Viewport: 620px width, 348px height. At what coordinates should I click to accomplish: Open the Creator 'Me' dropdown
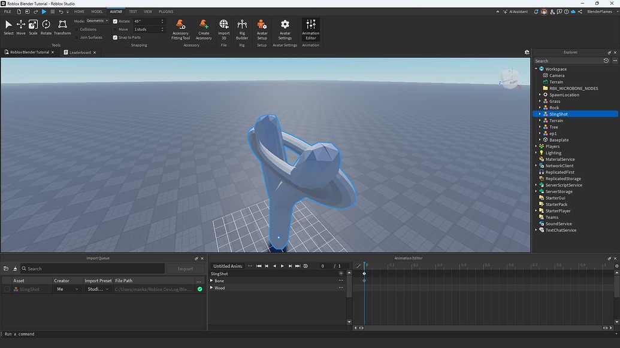(68, 289)
